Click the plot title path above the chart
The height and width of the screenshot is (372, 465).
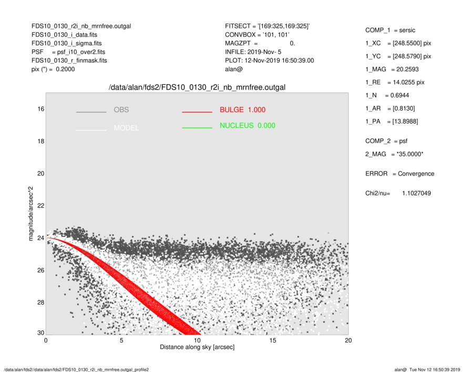coord(197,88)
